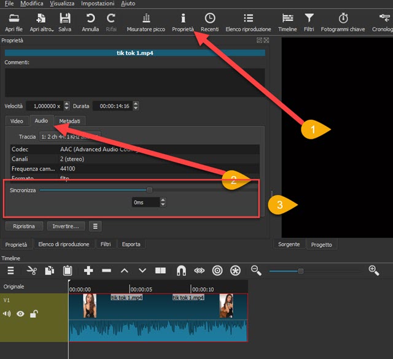Toggle Timeline panel from toolbar
This screenshot has width=393, height=359.
(287, 22)
